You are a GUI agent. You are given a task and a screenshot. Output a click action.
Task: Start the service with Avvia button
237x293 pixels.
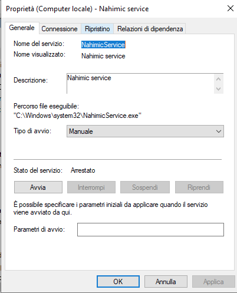coord(38,187)
